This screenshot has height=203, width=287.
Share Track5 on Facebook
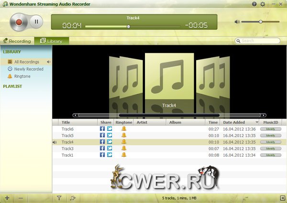pos(102,135)
